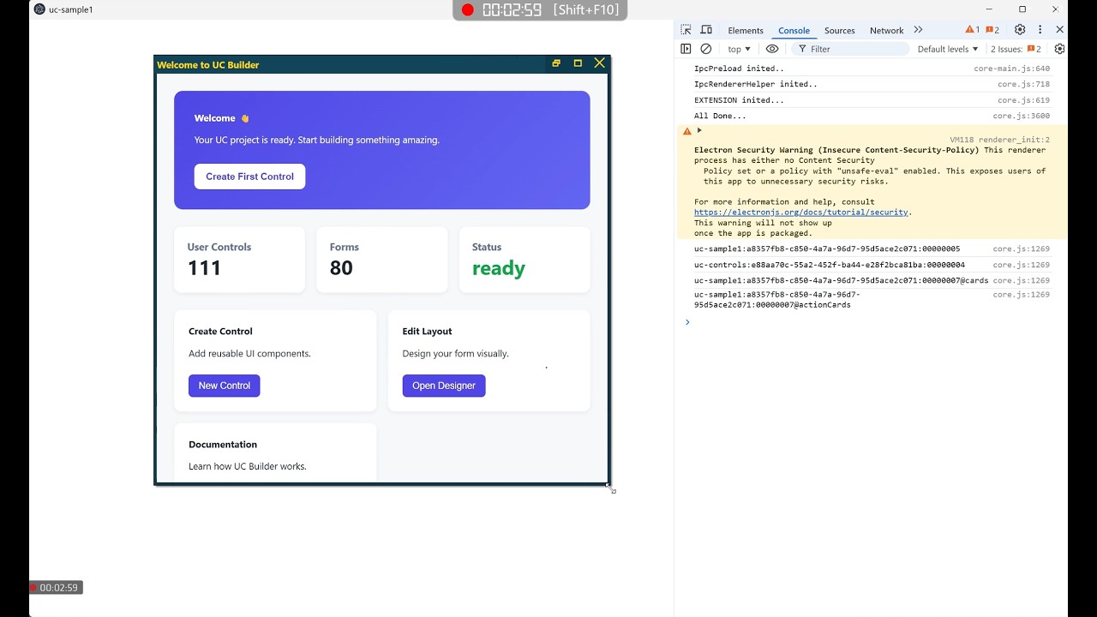1097x617 pixels.
Task: Select the Console tab
Action: 794,30
